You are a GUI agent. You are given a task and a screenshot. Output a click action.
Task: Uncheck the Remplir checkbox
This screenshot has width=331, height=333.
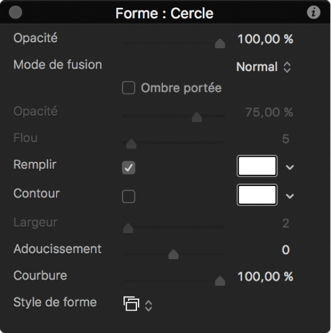(128, 167)
